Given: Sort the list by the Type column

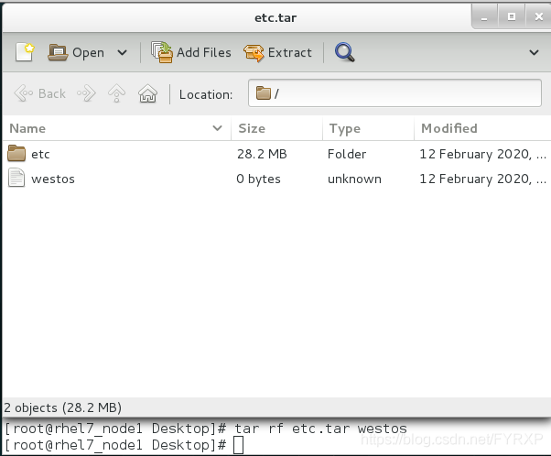Looking at the screenshot, I should pyautogui.click(x=368, y=128).
